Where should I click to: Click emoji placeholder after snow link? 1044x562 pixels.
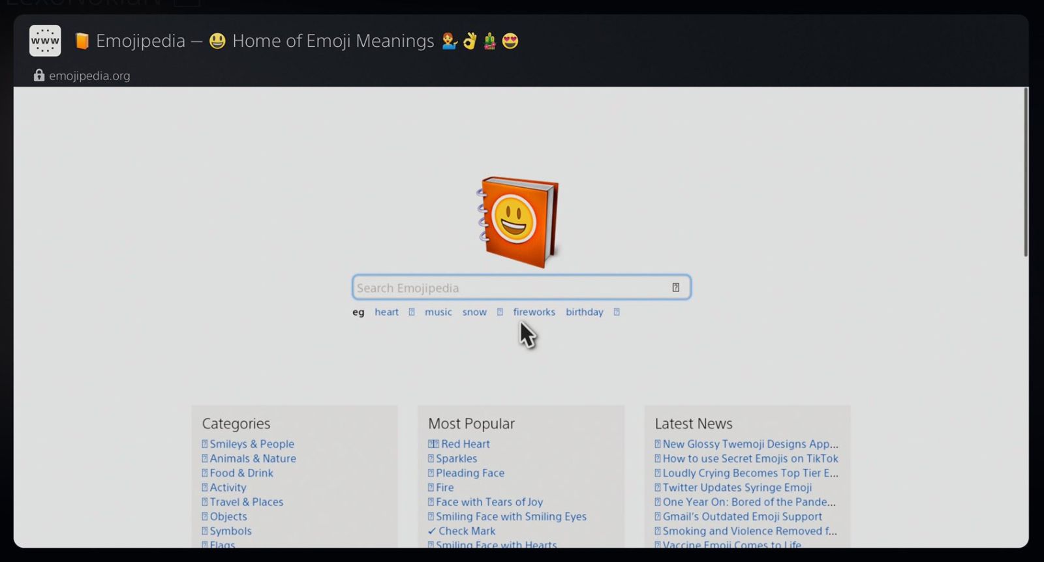click(x=500, y=312)
